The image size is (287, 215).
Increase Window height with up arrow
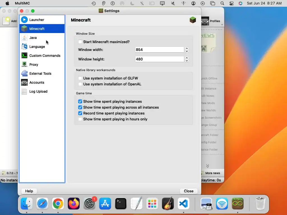coord(187,58)
